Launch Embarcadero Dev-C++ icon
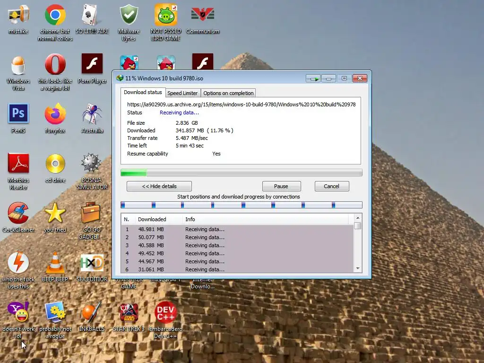The width and height of the screenshot is (484, 363). click(x=166, y=312)
